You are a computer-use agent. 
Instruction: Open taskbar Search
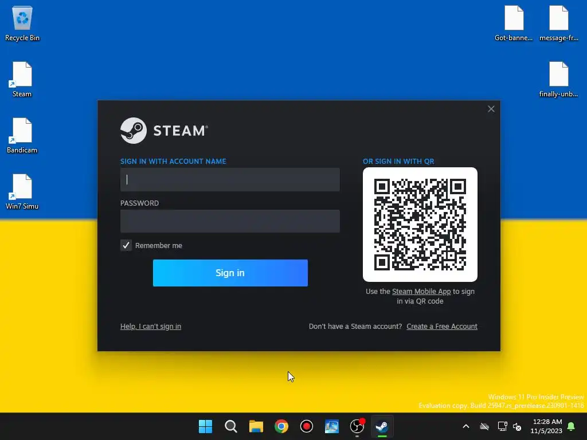(x=230, y=426)
